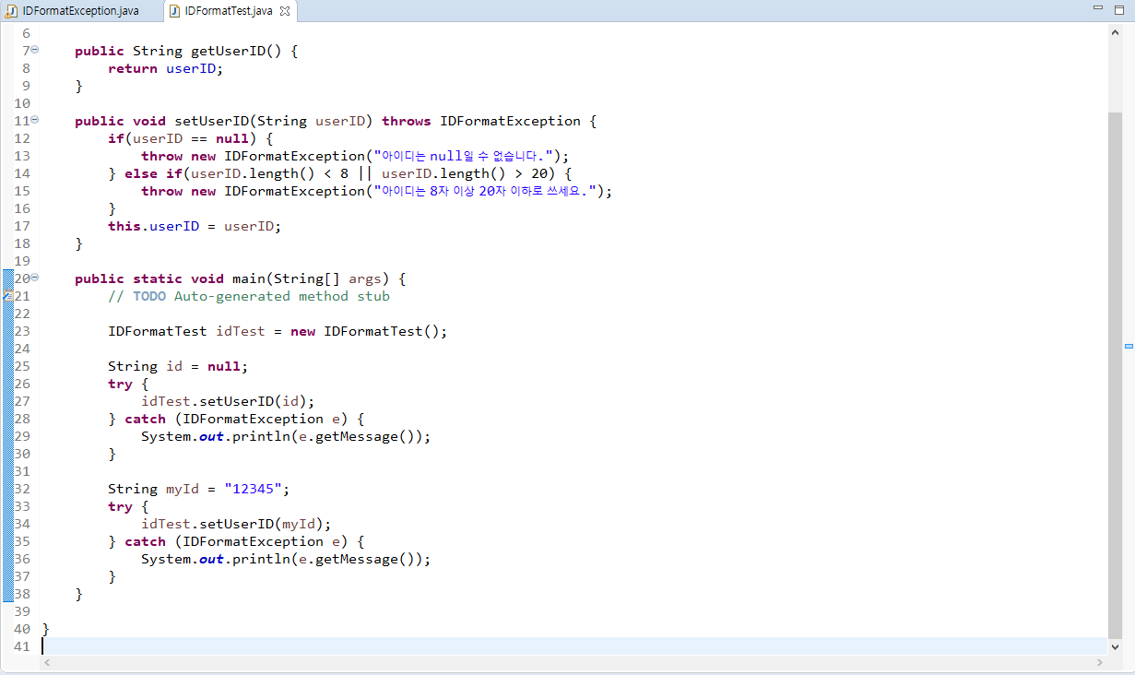Click "main(String[] args)" on line 20

[x=311, y=278]
